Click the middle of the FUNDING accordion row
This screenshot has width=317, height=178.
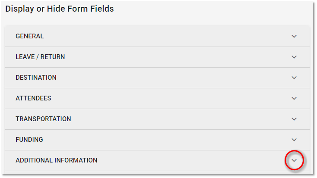[x=157, y=140]
